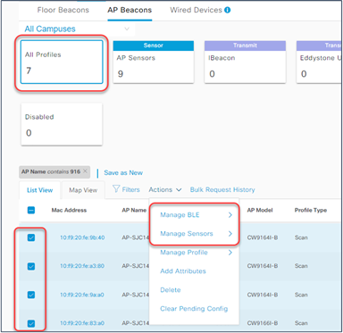Uncheck row 10:f9:20:fe:a3:80 checkbox
This screenshot has height=333, width=343.
pyautogui.click(x=31, y=266)
